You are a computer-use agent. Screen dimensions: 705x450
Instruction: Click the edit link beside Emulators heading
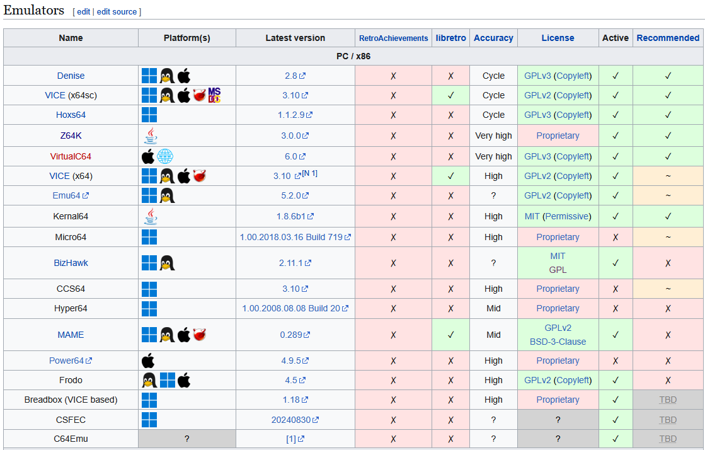click(84, 12)
